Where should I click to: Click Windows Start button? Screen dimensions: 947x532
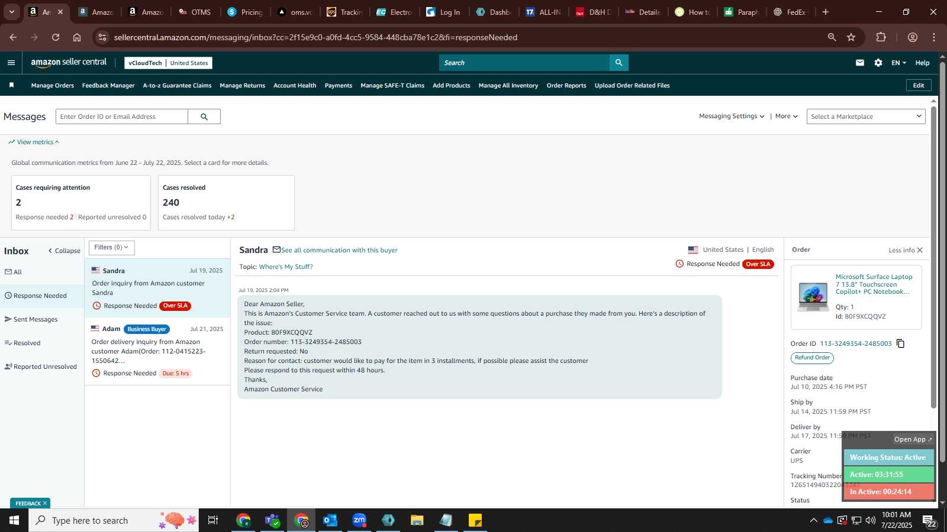tap(14, 520)
